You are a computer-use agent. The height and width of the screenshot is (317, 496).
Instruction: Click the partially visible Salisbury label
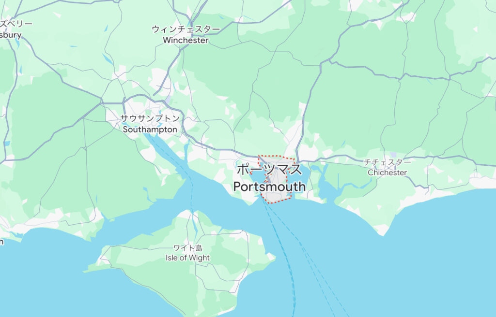point(11,35)
